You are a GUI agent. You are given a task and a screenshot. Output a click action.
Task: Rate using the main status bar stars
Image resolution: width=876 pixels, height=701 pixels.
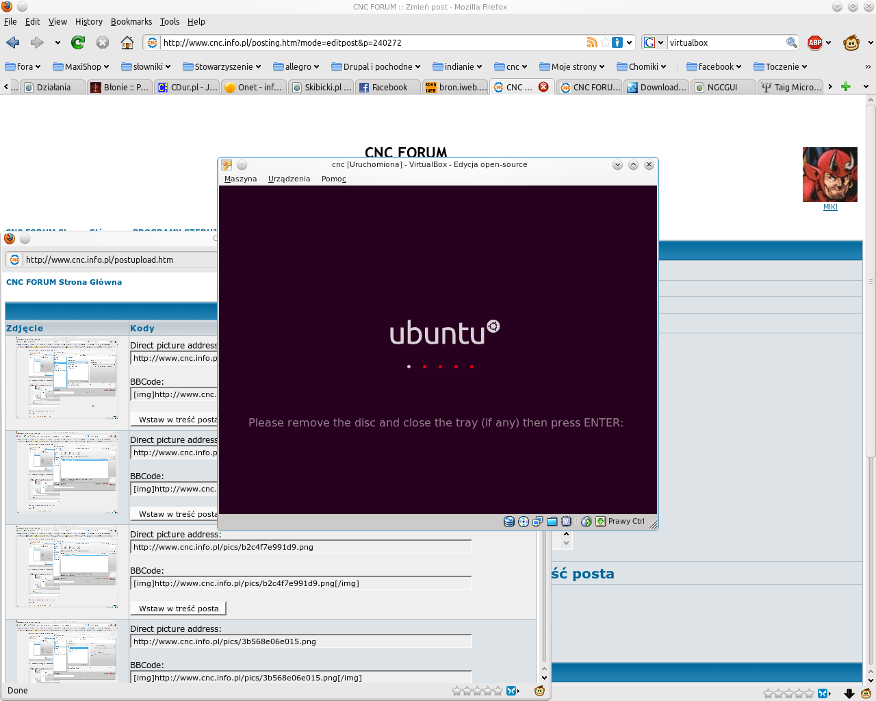point(788,693)
